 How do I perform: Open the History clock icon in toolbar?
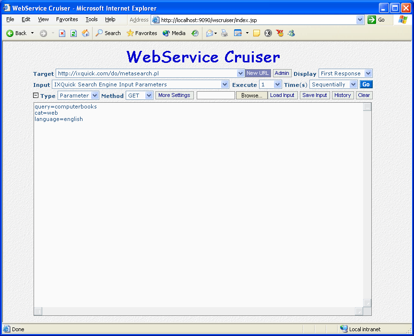click(x=195, y=33)
